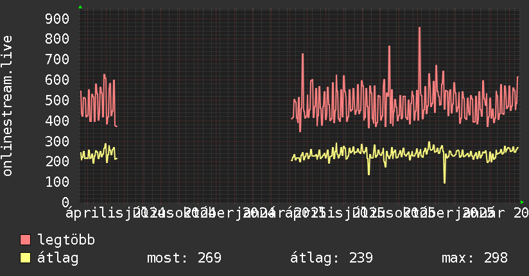Click the pink legtöbb legend swatch

point(25,240)
